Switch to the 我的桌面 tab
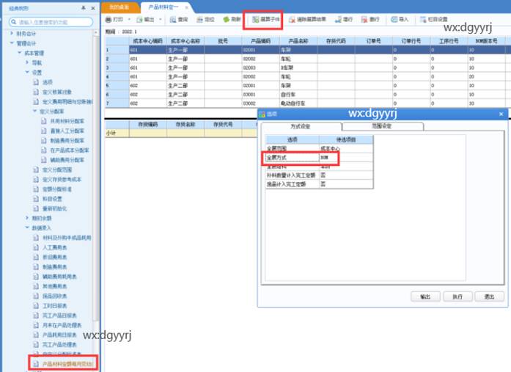 (118, 7)
